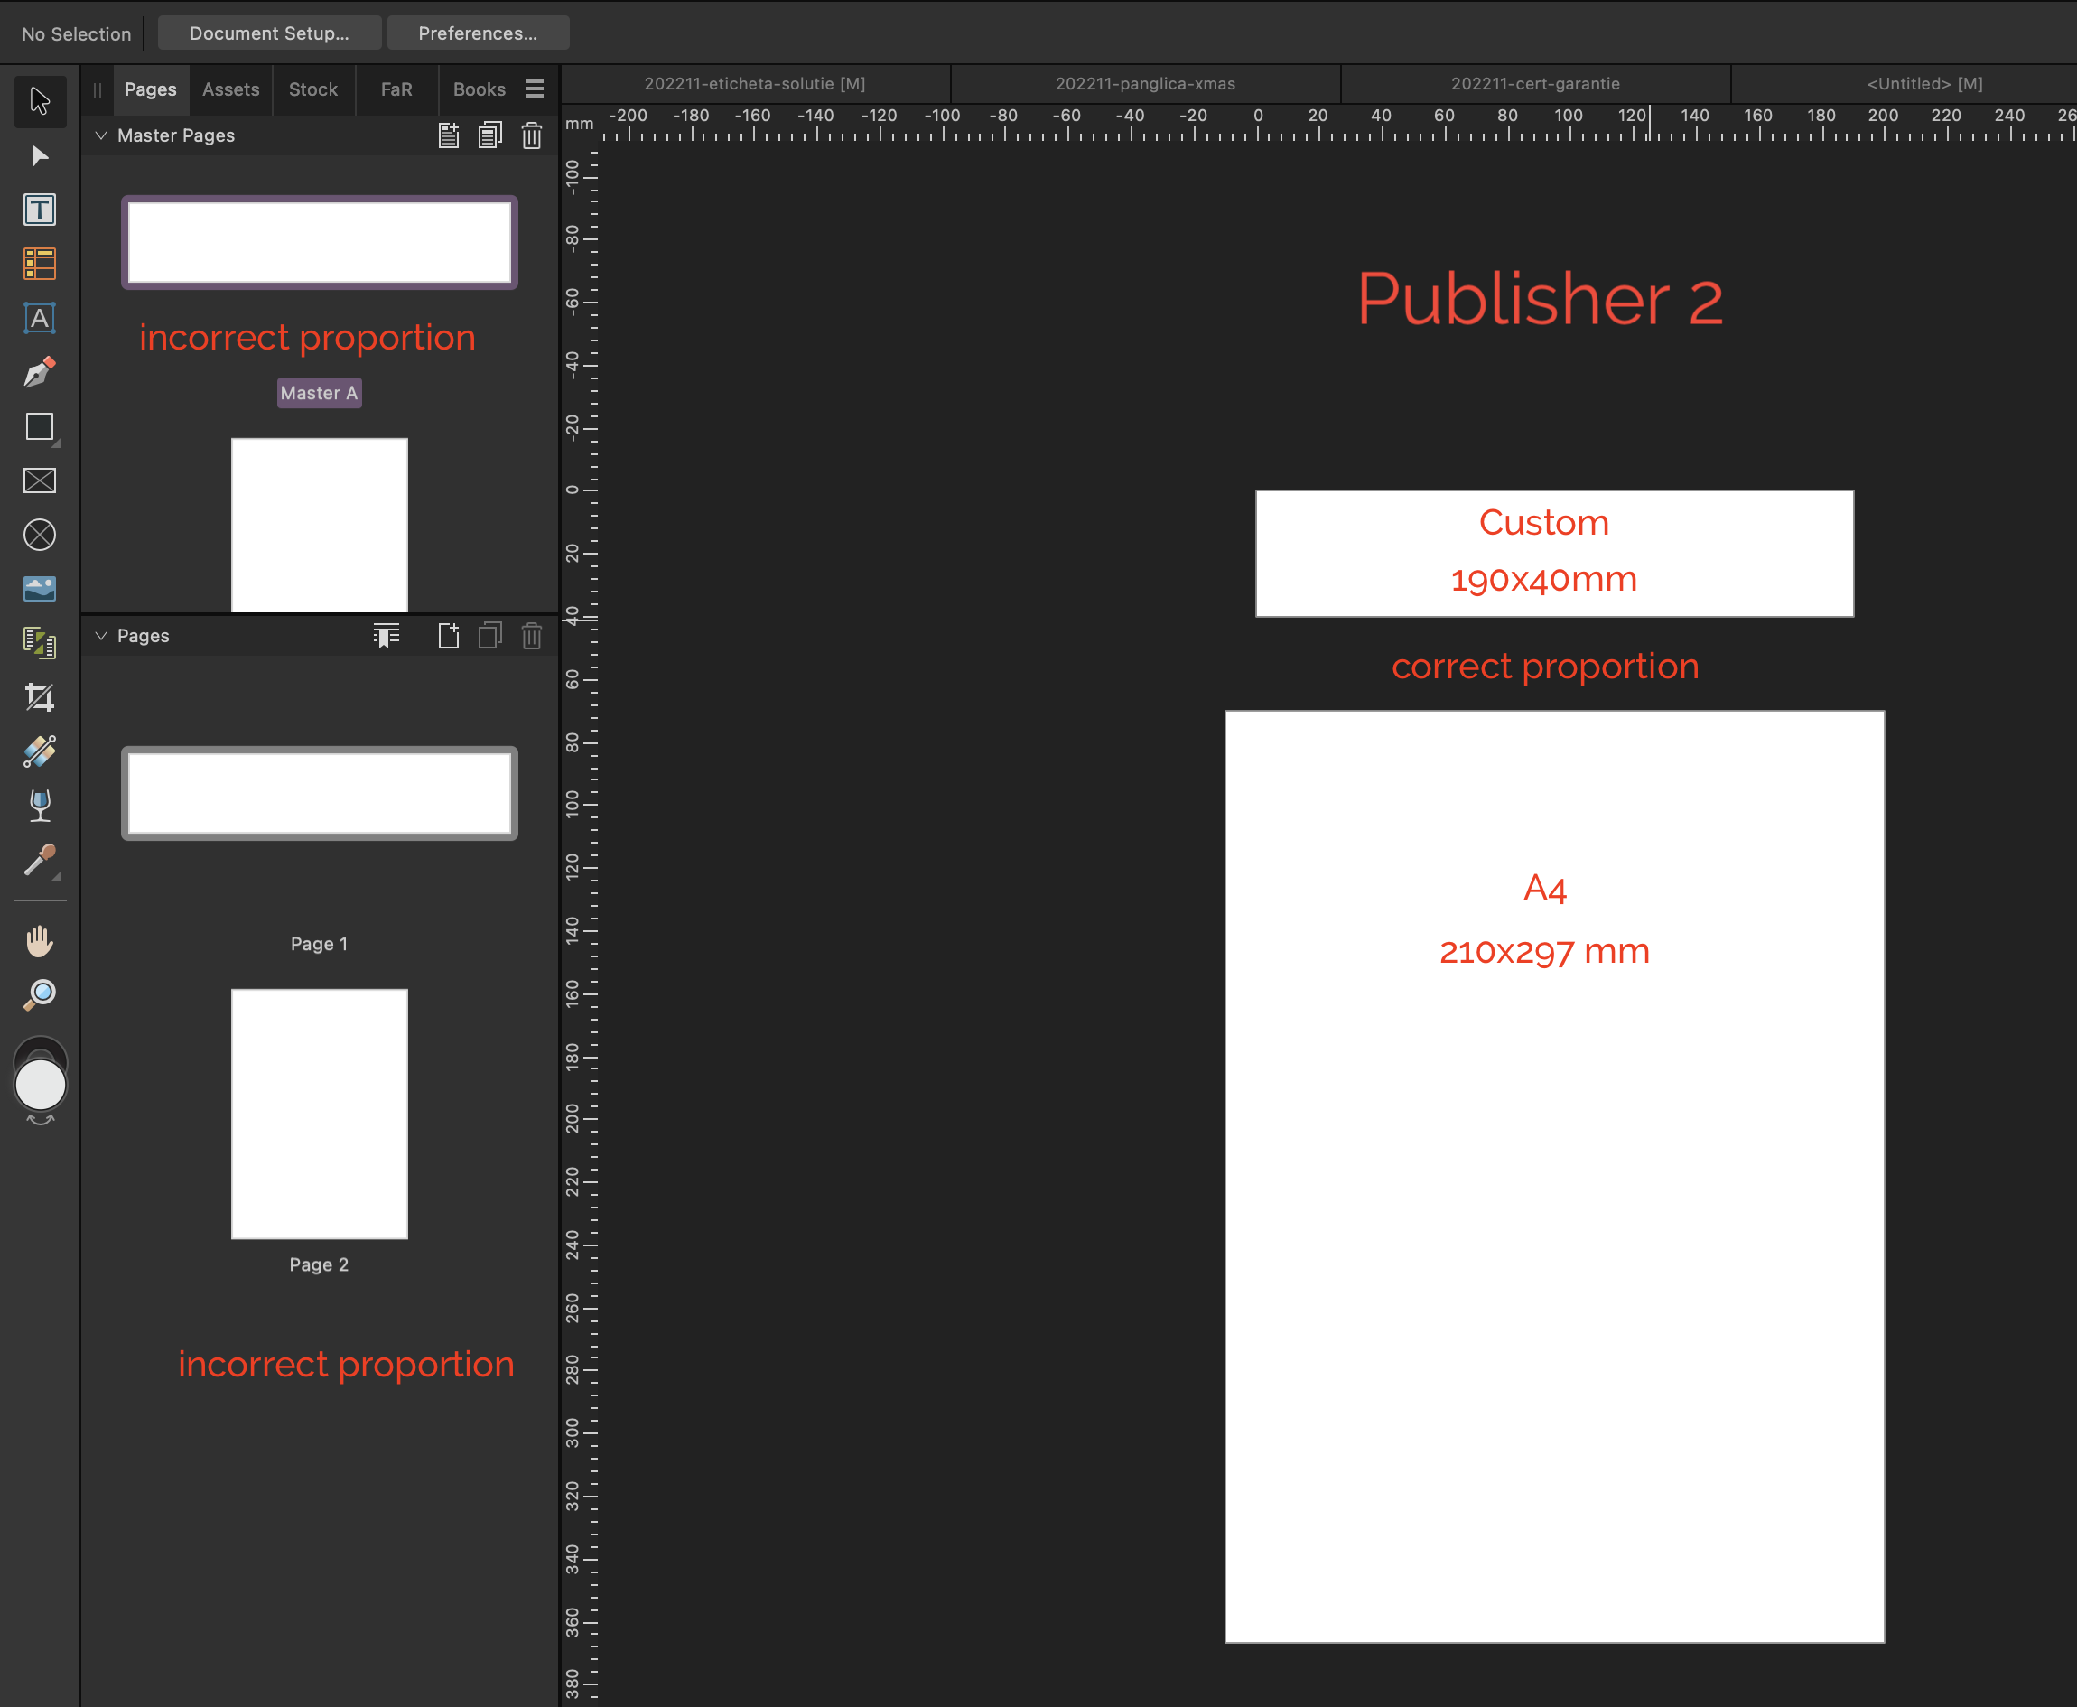The width and height of the screenshot is (2077, 1707).
Task: Click the Master A label
Action: 320,393
